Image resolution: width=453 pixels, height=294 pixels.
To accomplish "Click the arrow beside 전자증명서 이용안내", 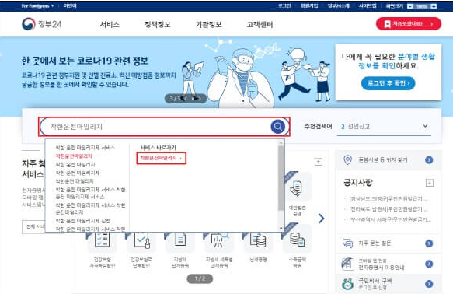I will (429, 264).
